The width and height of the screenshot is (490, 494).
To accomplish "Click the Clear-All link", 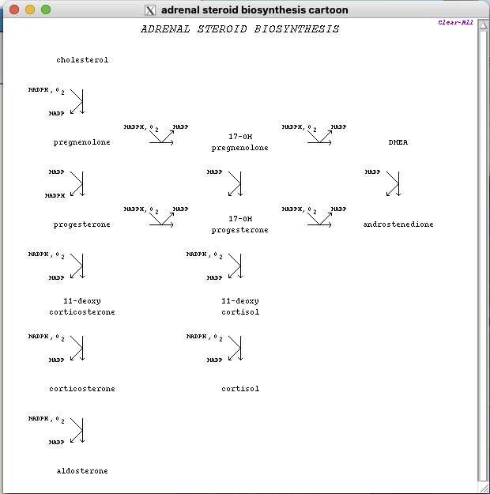I will pos(455,22).
